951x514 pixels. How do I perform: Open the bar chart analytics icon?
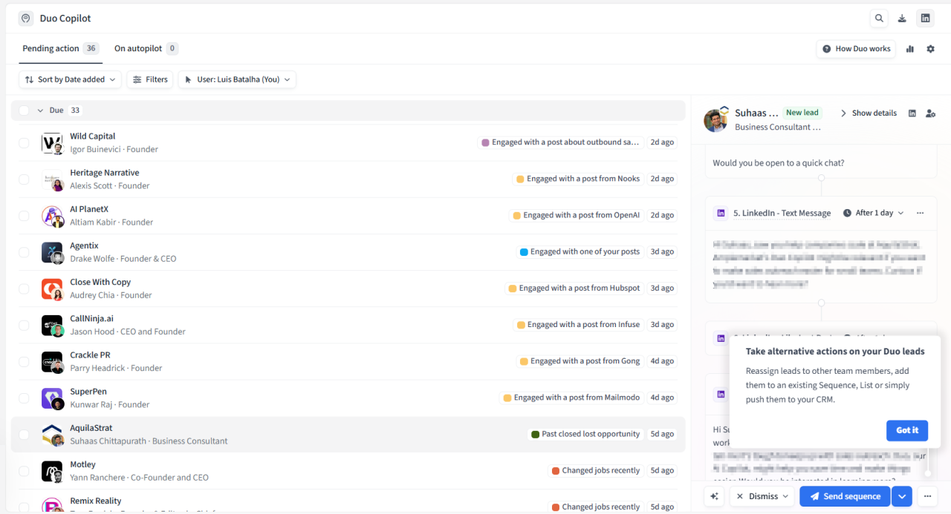(910, 49)
